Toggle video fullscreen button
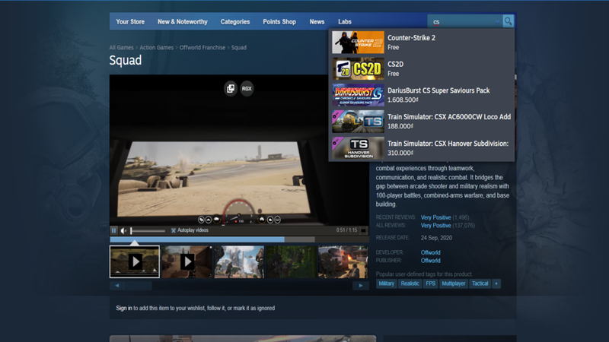The height and width of the screenshot is (342, 609). 363,231
